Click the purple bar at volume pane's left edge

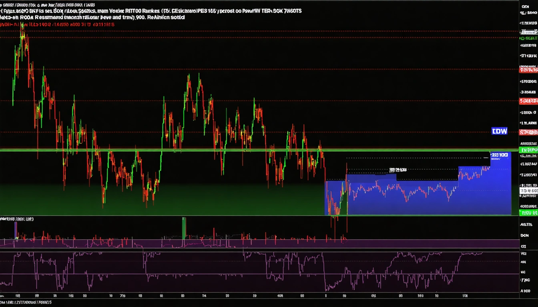point(16,230)
